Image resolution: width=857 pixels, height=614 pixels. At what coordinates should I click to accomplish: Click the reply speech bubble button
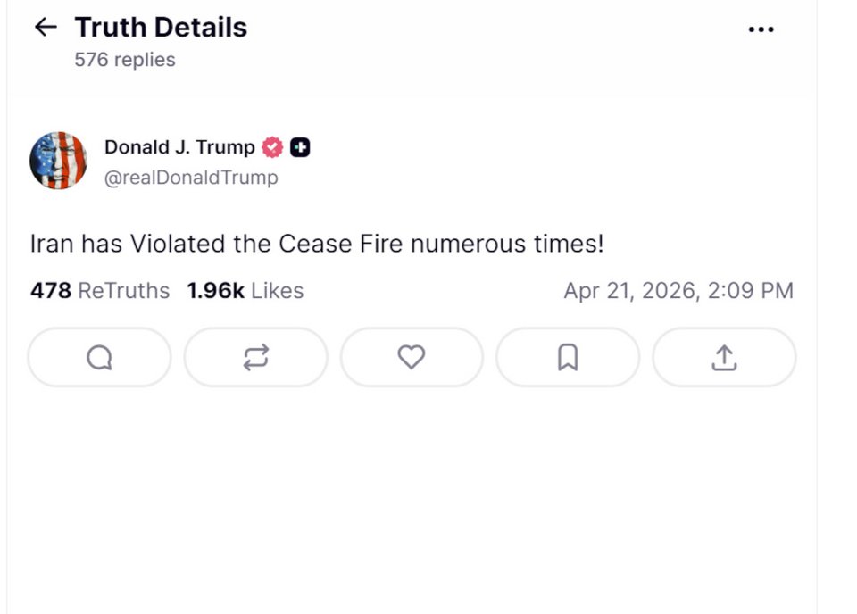click(99, 358)
